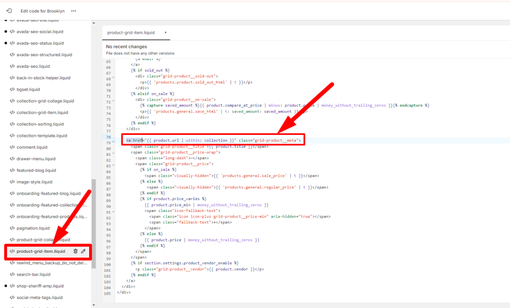Open rewind_menu_backup_do_not_del file
Screen dimensions: 510x308
pos(52,263)
